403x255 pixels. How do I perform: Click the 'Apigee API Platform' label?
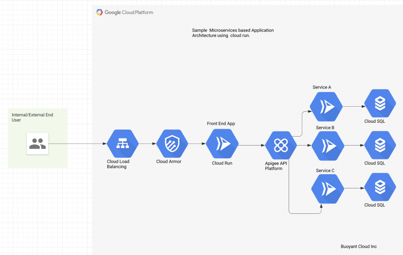click(276, 166)
